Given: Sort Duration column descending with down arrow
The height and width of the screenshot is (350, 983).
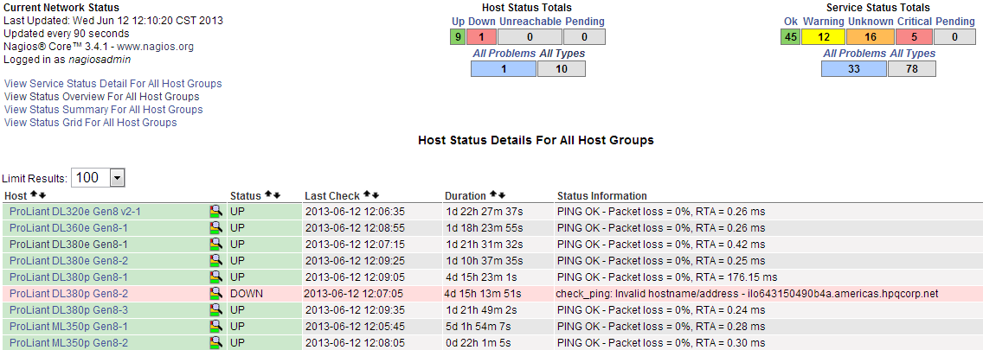Looking at the screenshot, I should [502, 195].
